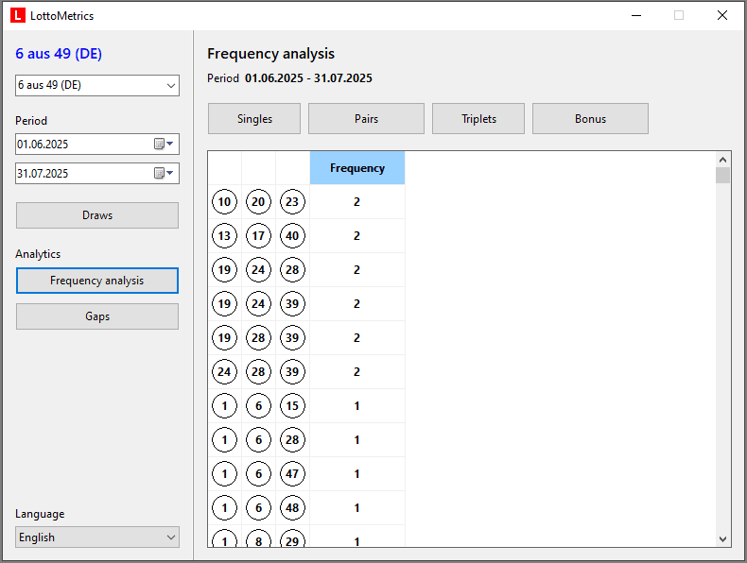747x563 pixels.
Task: Open the Draws list
Action: click(x=97, y=215)
